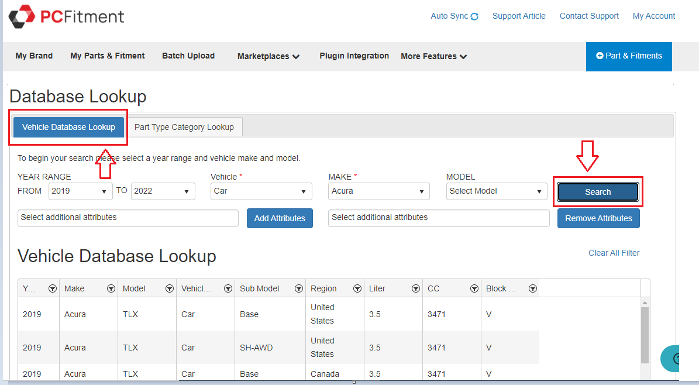Click the table's vertical scrollbar
The height and width of the screenshot is (385, 699).
[x=644, y=334]
